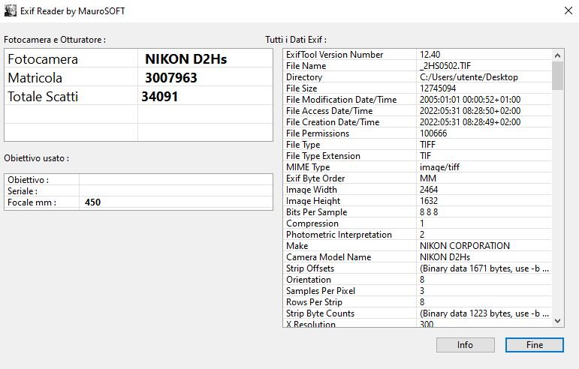Select the Strip Offsets row
Screen dimensions: 579x369
[418, 268]
